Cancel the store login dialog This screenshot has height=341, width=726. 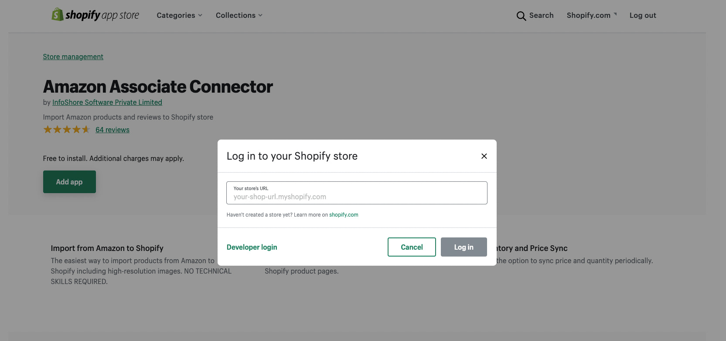pos(412,247)
